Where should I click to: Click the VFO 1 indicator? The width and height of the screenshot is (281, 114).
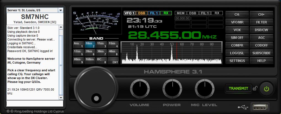(x=129, y=13)
